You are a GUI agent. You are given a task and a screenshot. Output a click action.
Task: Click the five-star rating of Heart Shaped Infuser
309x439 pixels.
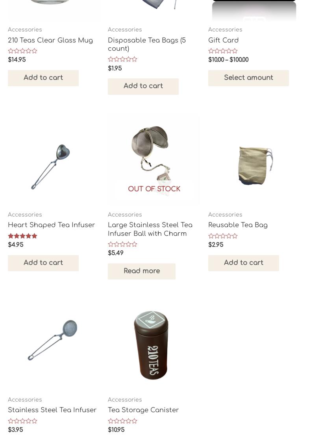23,236
